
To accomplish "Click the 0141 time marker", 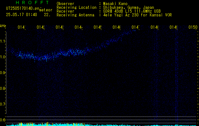I will pyautogui.click(x=22, y=27).
